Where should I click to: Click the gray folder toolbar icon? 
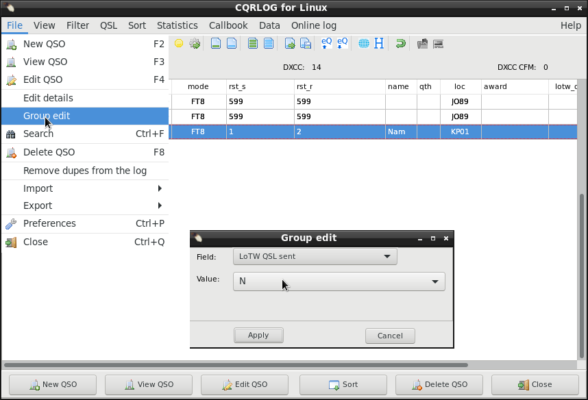pyautogui.click(x=422, y=44)
